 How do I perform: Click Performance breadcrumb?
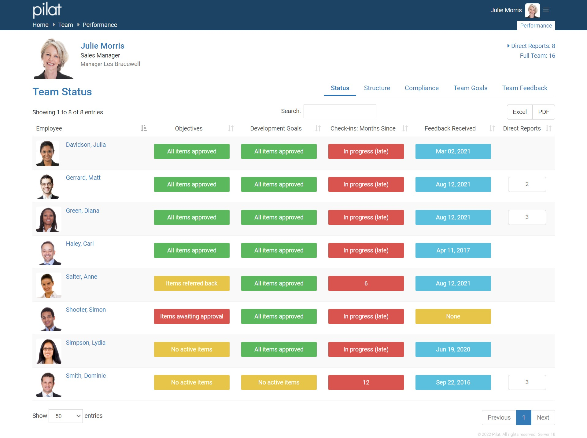click(x=100, y=25)
